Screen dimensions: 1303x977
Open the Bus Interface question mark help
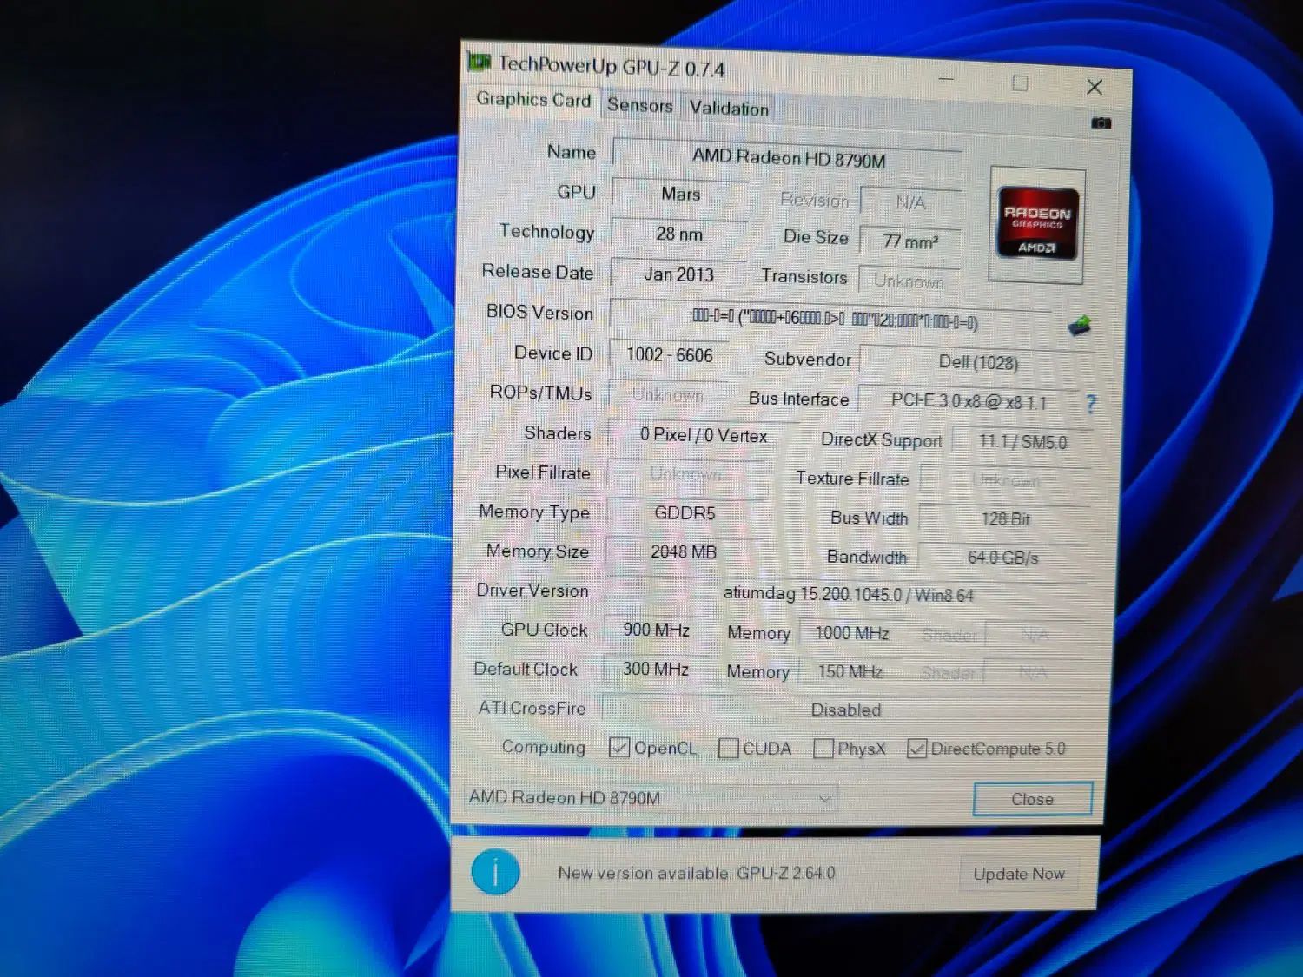[1091, 403]
